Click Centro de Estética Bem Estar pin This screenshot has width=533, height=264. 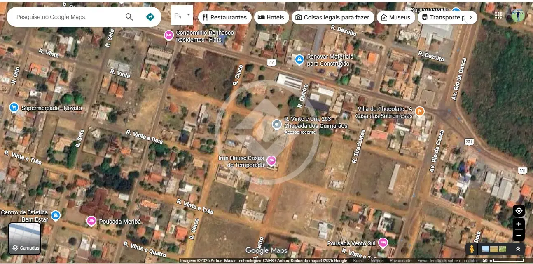[56, 215]
